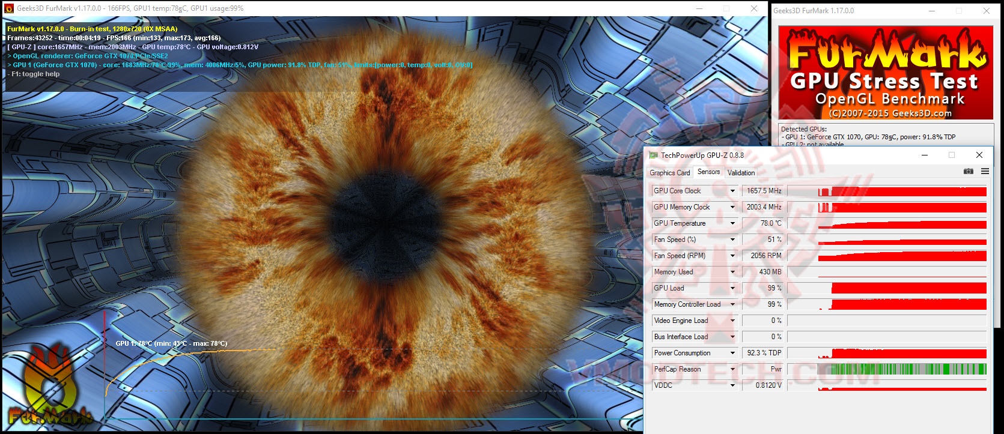
Task: Open the GPU-Z hamburger menu
Action: (985, 172)
